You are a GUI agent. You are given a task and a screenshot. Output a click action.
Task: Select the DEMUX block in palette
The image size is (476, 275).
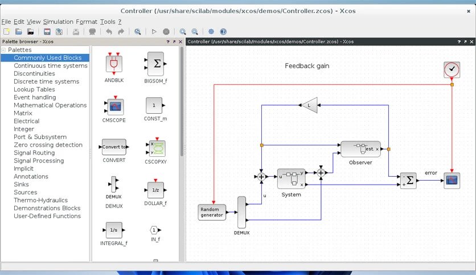point(113,185)
